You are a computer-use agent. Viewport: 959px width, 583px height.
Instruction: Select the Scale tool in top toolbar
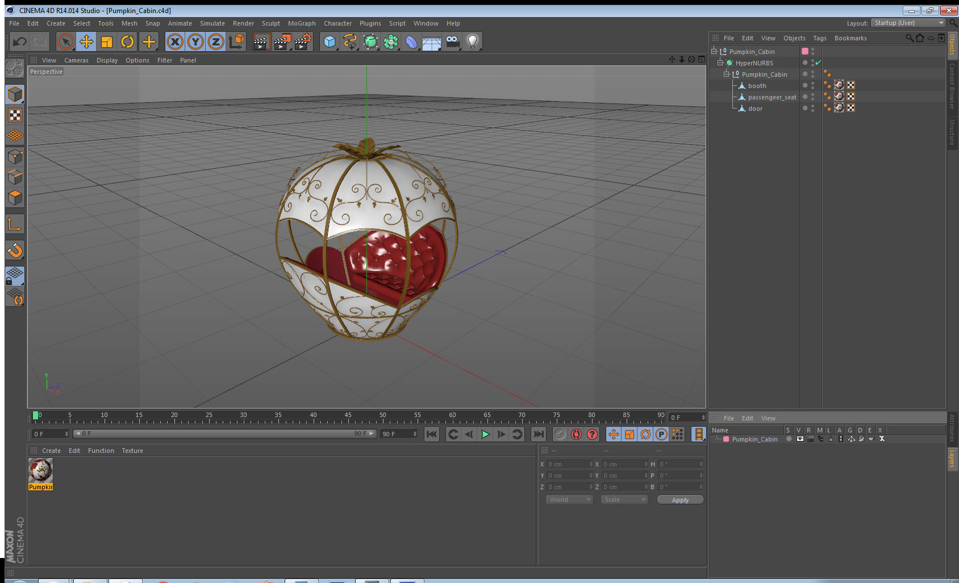pos(107,41)
